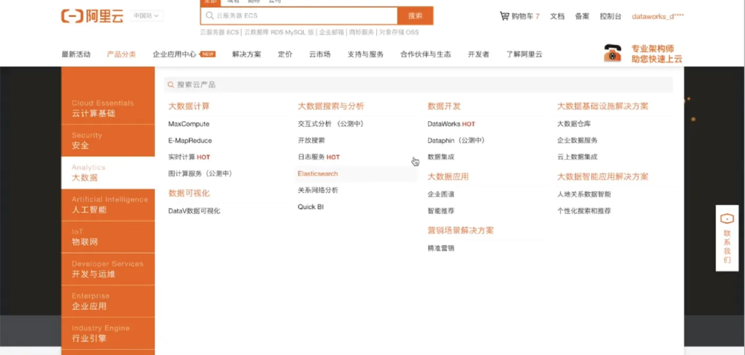Open the 图计算服务 product link
Viewport: 745px width, 355px height.
[x=200, y=173]
